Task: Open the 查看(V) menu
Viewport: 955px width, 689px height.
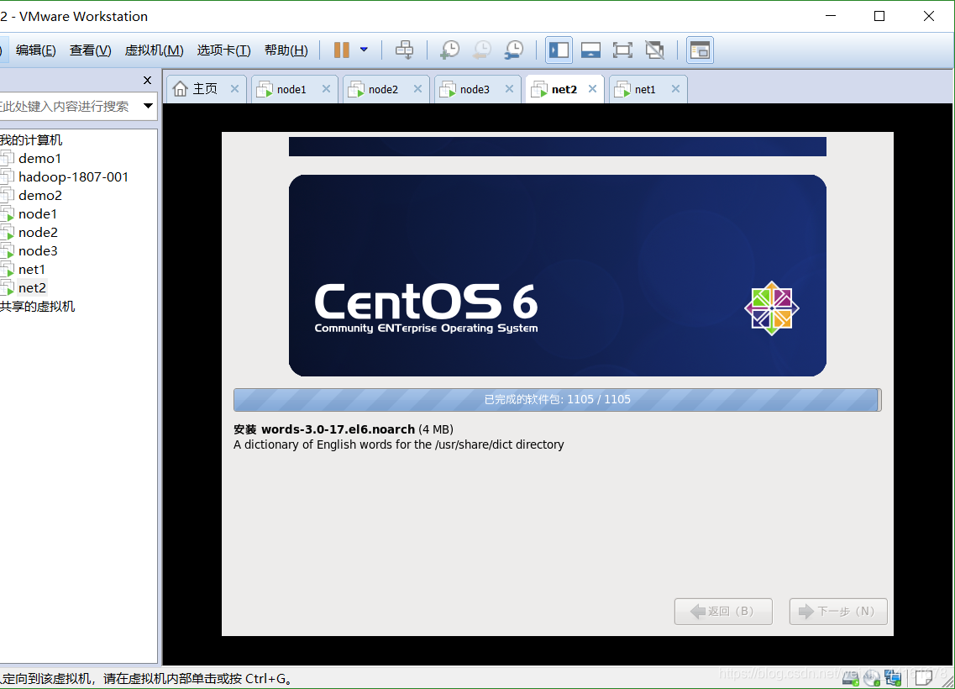Action: click(x=90, y=50)
